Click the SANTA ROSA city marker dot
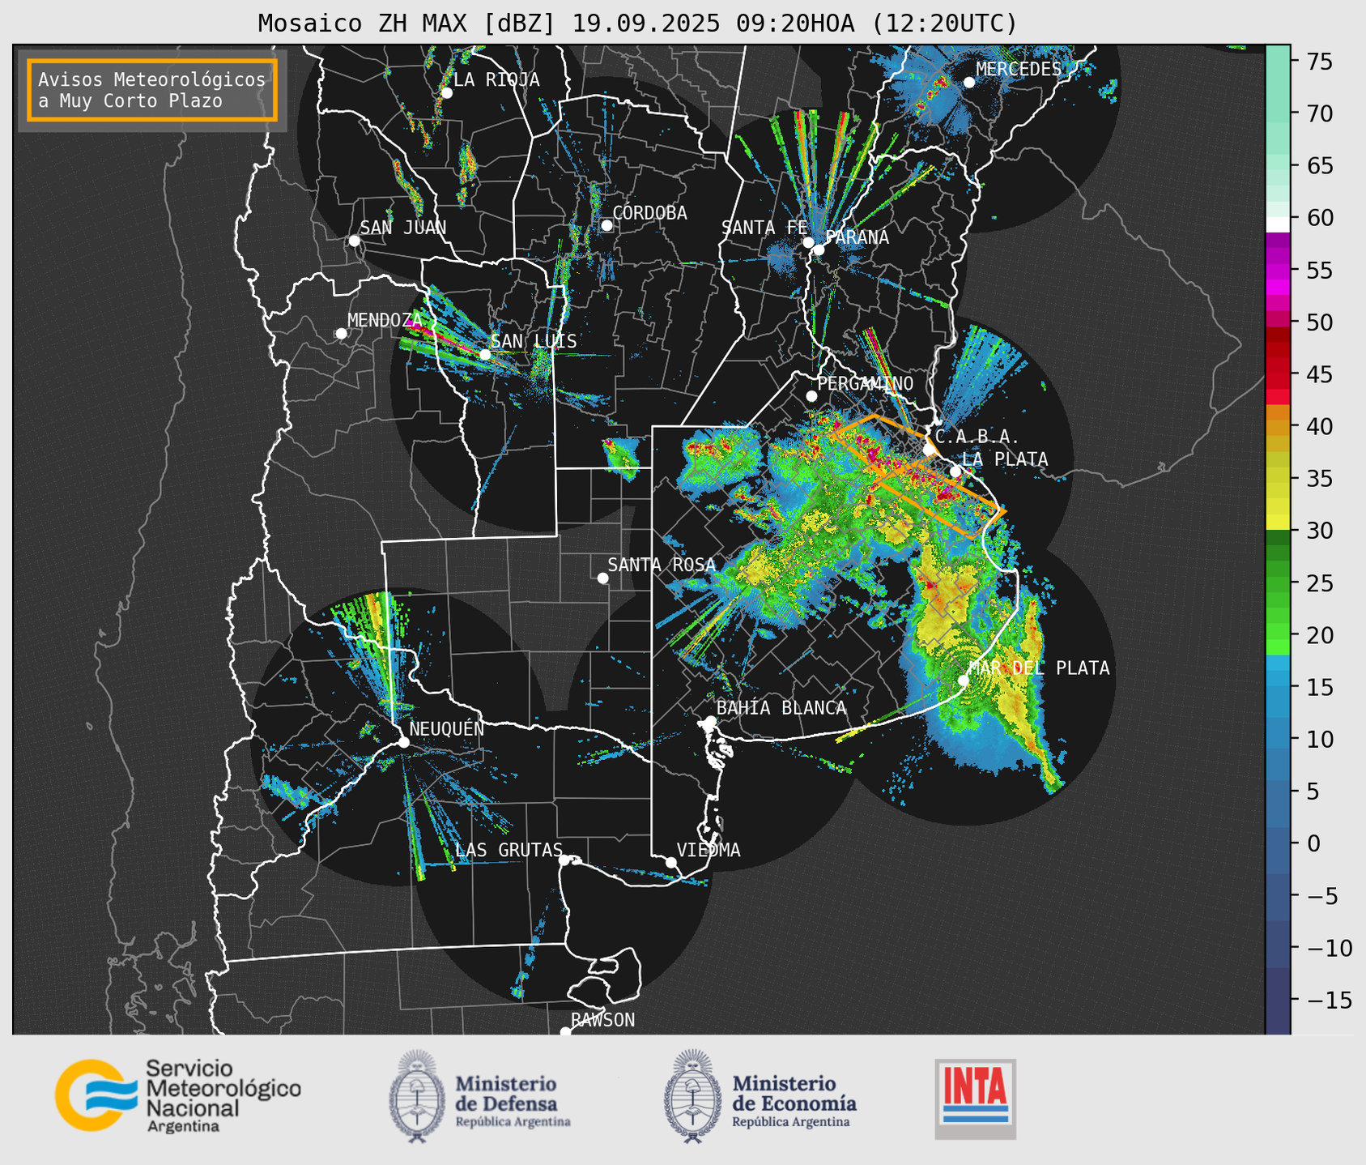The height and width of the screenshot is (1165, 1366). click(602, 578)
